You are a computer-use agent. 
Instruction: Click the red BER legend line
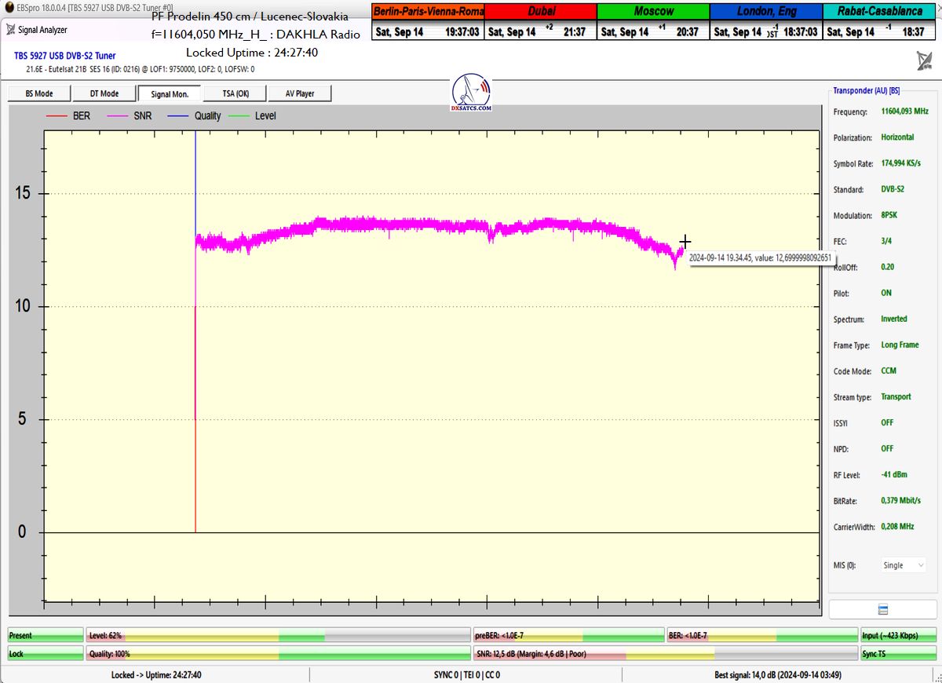click(x=58, y=116)
